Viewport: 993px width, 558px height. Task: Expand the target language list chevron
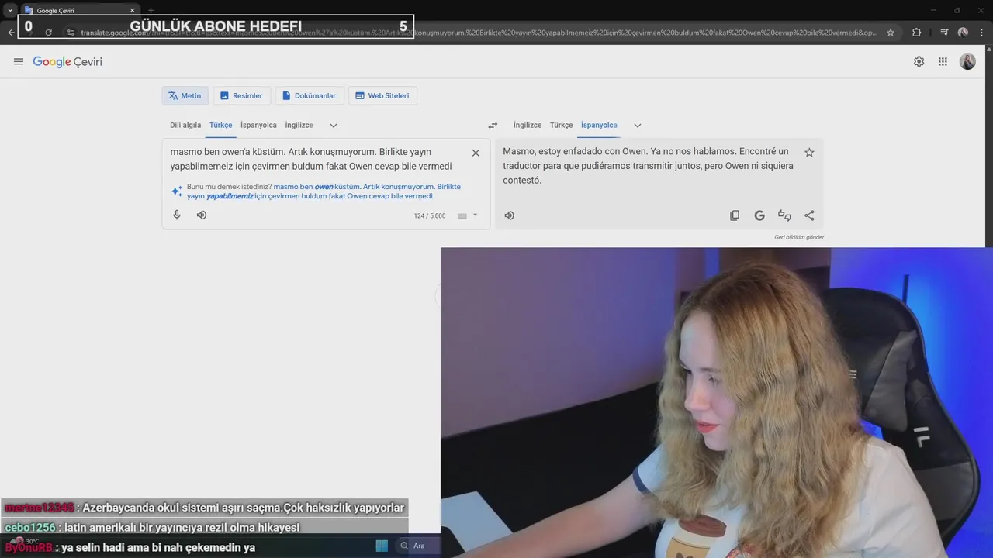pyautogui.click(x=638, y=125)
